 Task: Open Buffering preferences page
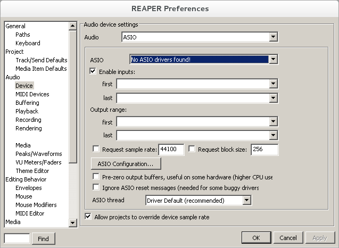coord(27,103)
